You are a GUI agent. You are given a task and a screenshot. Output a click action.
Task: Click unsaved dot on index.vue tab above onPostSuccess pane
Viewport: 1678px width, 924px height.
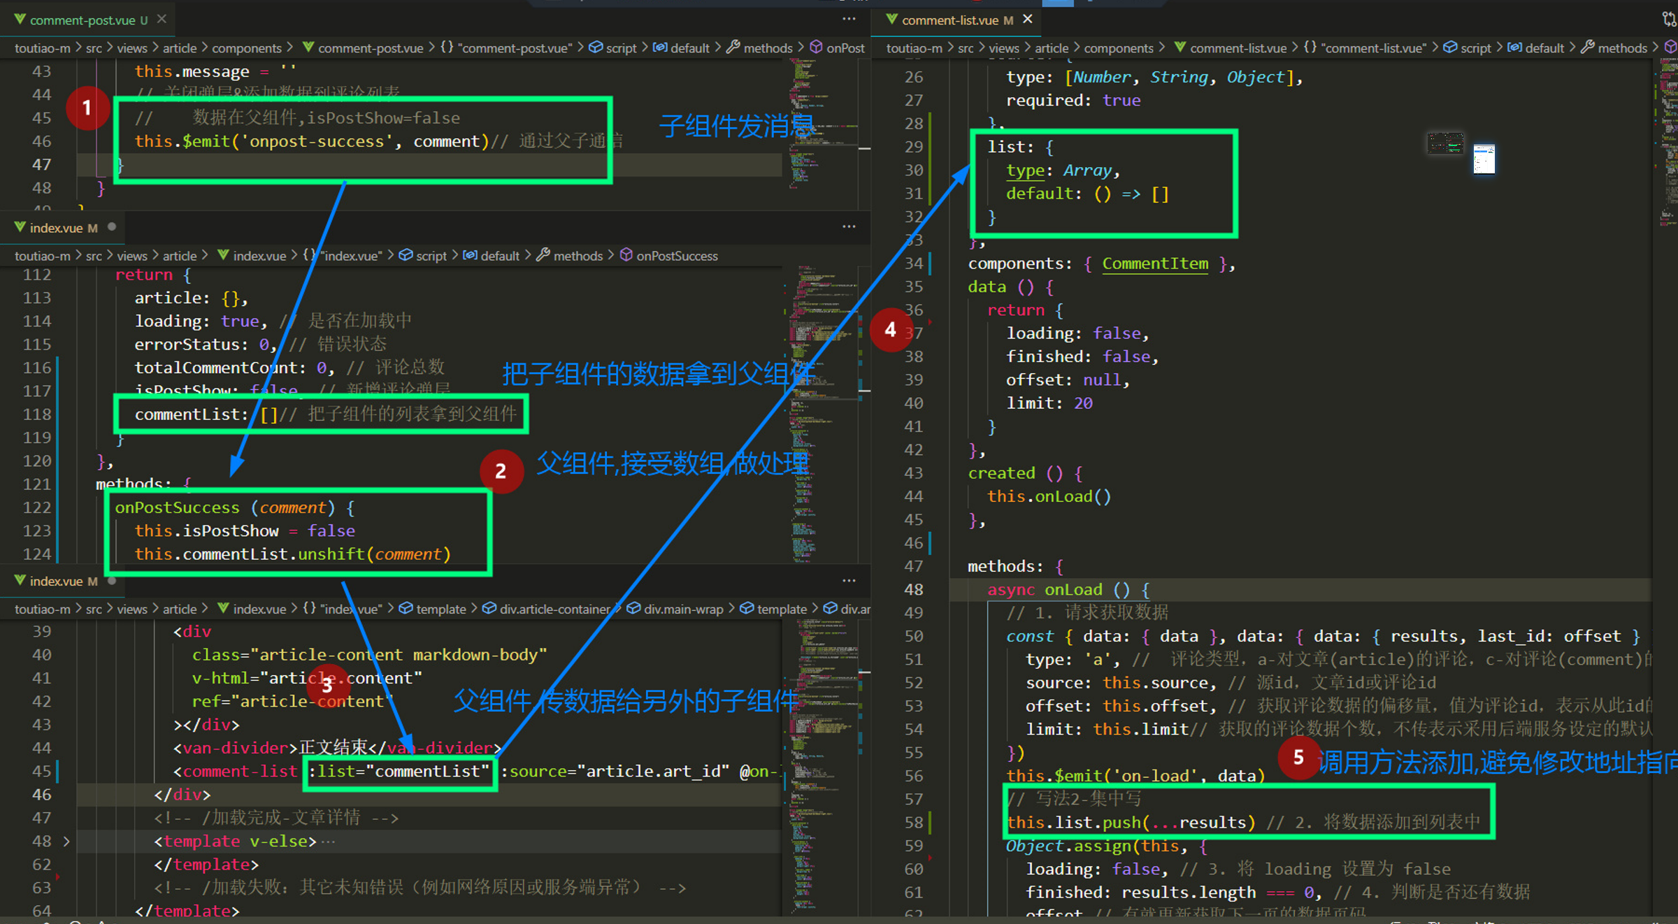point(112,227)
